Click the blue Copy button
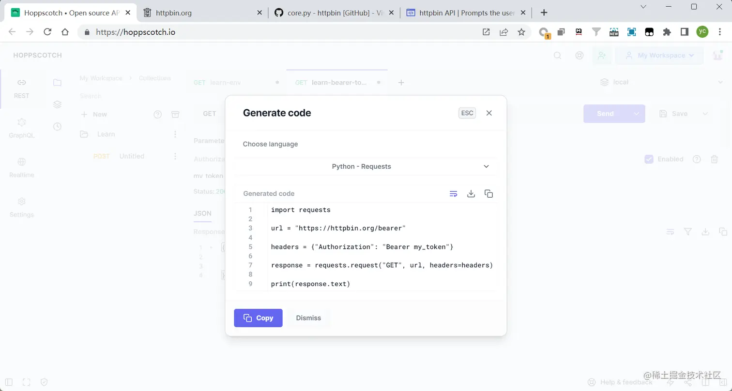732x391 pixels. tap(258, 318)
